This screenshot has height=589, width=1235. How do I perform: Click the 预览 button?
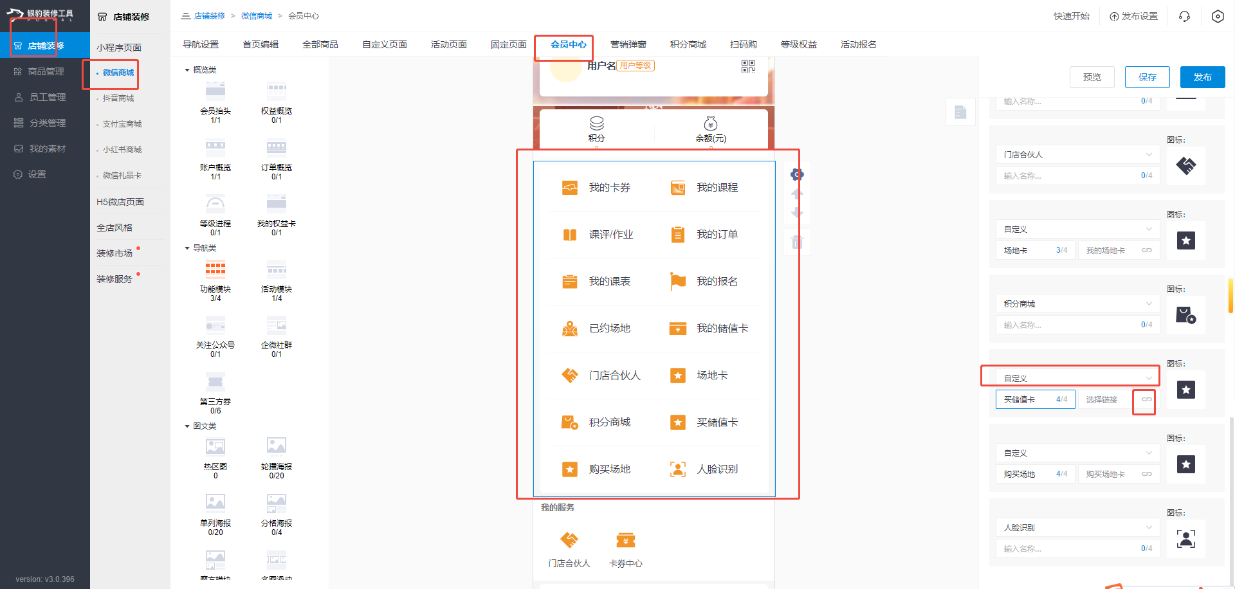tap(1092, 77)
